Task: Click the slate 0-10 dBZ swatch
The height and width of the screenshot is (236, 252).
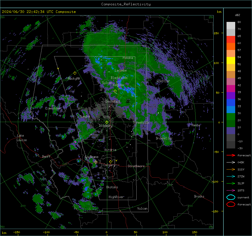Action: (231, 131)
